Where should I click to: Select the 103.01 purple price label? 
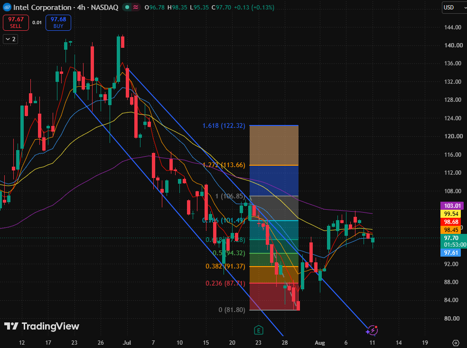[452, 205]
